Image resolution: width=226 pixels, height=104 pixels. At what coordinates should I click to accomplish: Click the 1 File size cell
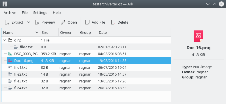click(45, 40)
